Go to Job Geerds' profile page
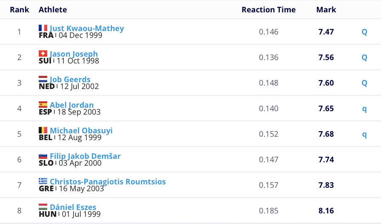The image size is (381, 224). tap(70, 80)
